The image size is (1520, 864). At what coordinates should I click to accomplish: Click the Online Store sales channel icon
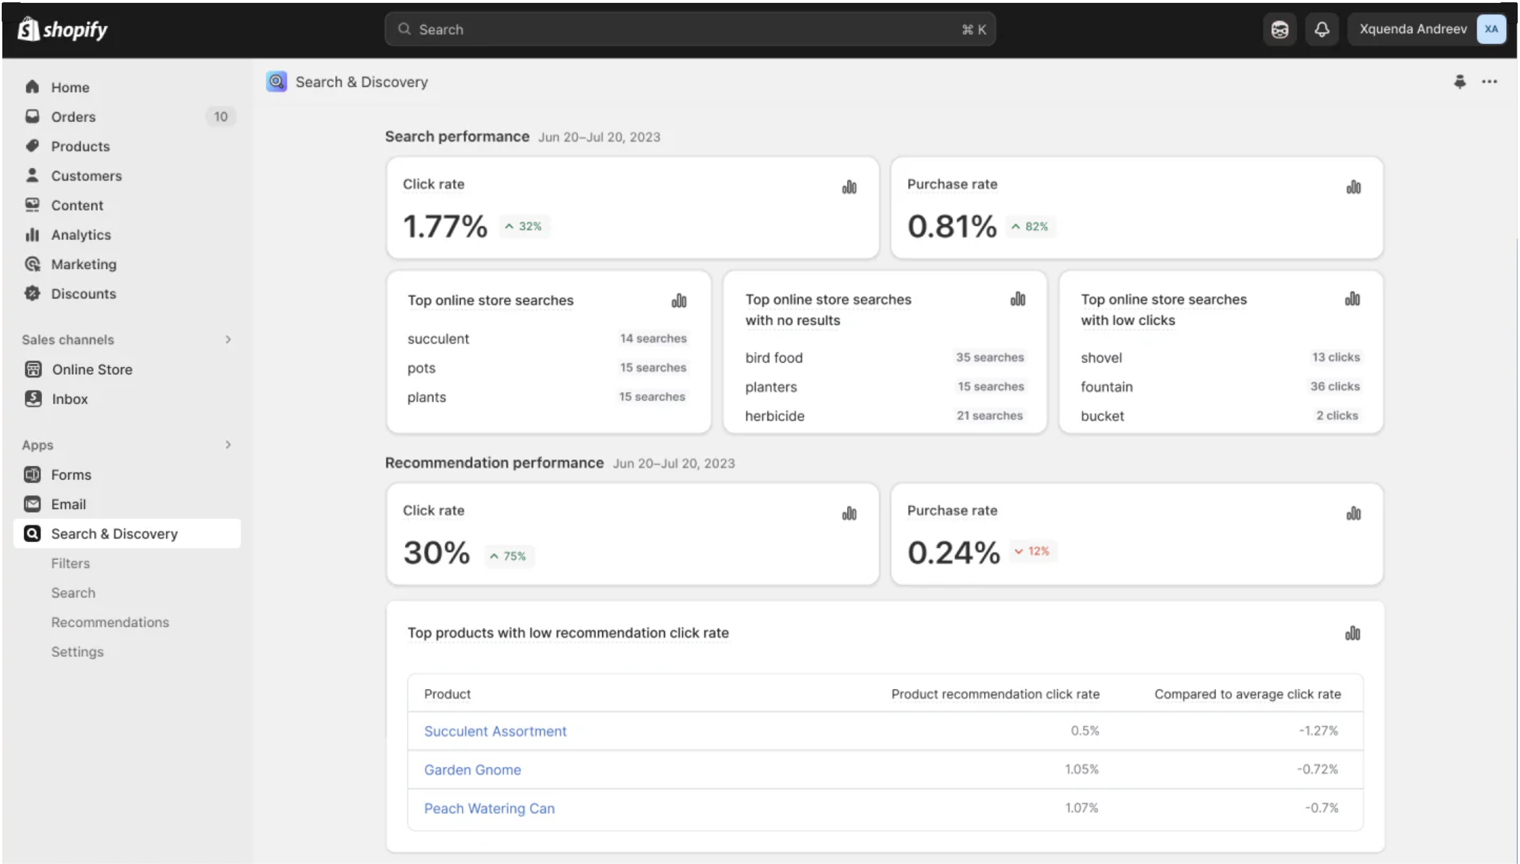[33, 368]
